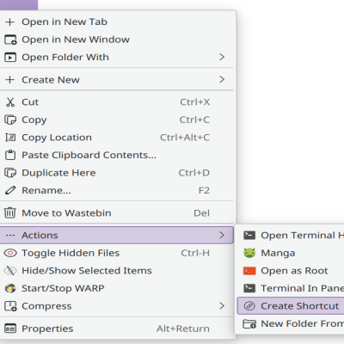Click the clipboard icon for Paste Clipboard Contents
344x344 pixels.
pyautogui.click(x=10, y=155)
